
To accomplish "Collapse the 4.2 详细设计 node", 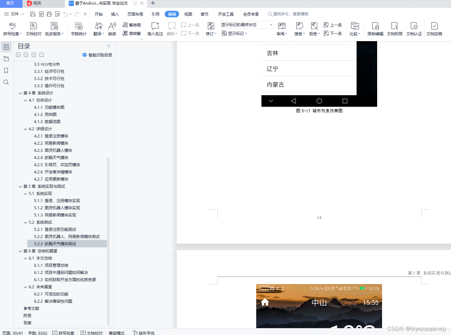I will pyautogui.click(x=25, y=129).
